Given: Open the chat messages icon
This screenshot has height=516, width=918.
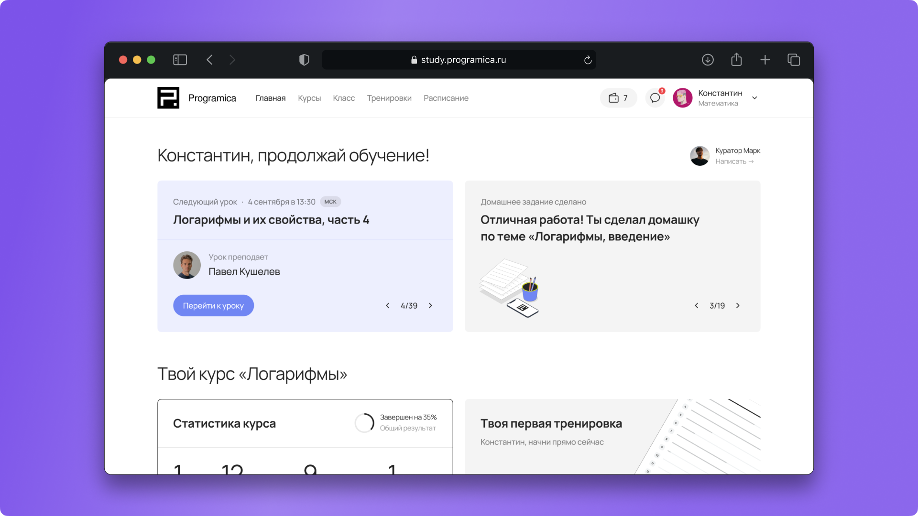Looking at the screenshot, I should [x=655, y=98].
